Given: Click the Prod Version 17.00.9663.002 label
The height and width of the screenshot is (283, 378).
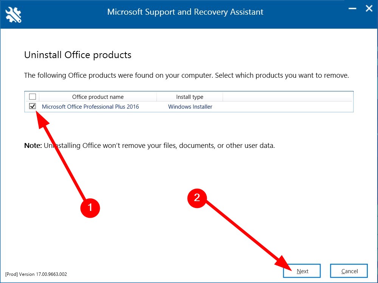Looking at the screenshot, I should (x=36, y=274).
